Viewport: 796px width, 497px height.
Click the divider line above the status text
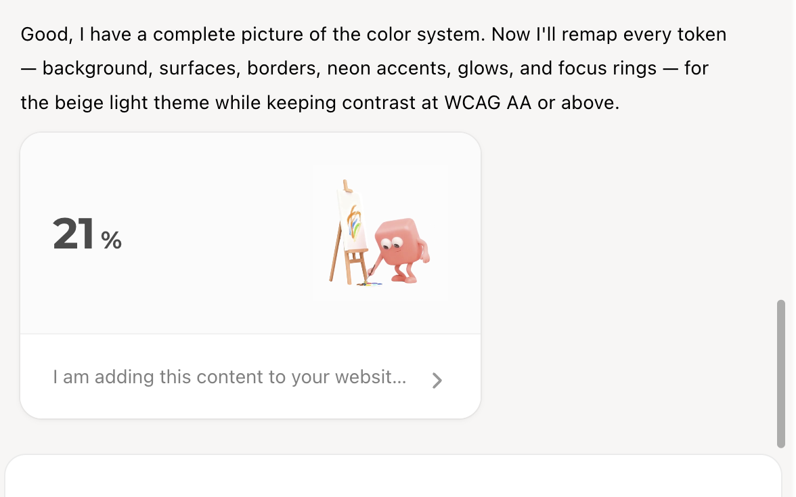[x=250, y=334]
